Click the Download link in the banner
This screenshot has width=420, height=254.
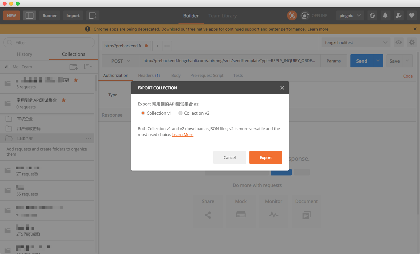pos(170,29)
